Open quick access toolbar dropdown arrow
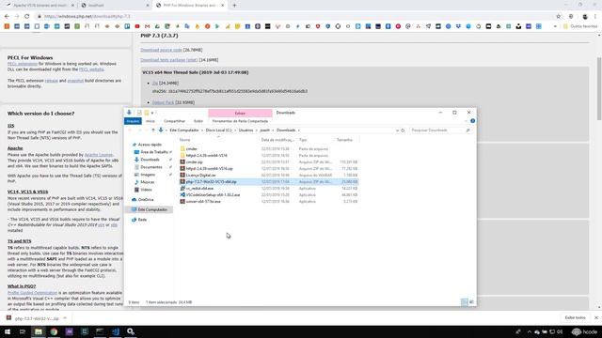The width and height of the screenshot is (602, 338). [152, 113]
